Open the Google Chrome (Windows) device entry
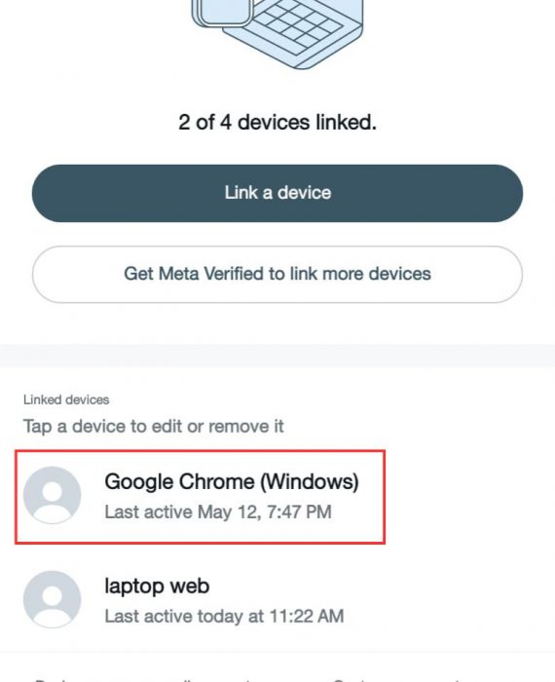 pyautogui.click(x=200, y=497)
